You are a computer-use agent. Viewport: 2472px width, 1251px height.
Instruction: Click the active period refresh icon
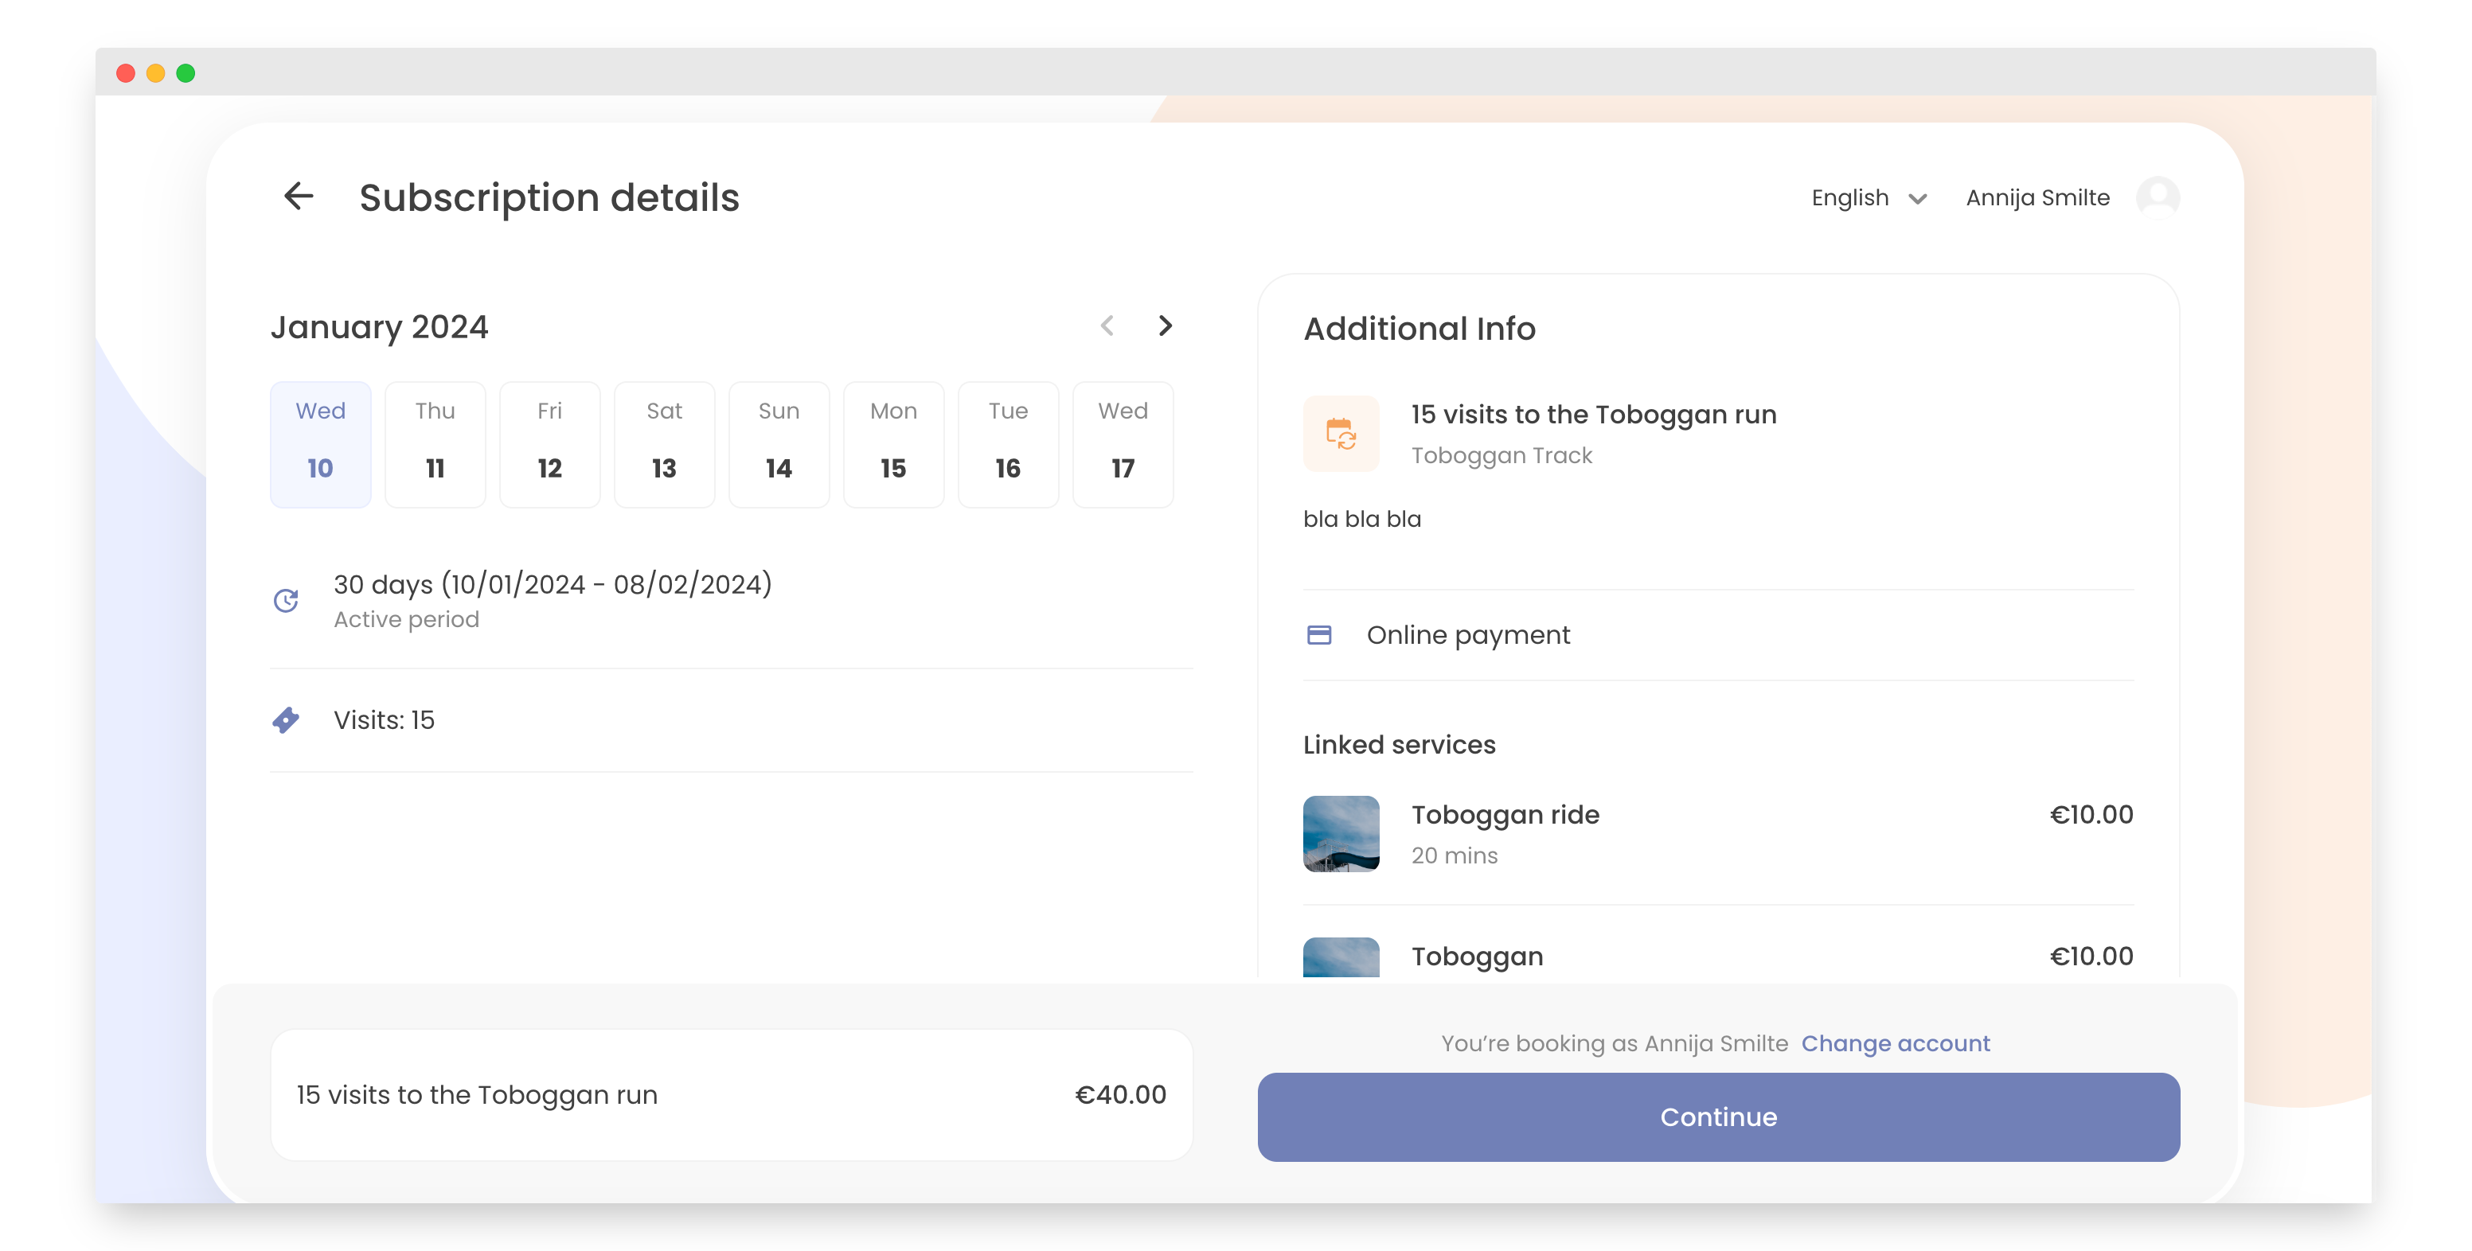pos(286,601)
